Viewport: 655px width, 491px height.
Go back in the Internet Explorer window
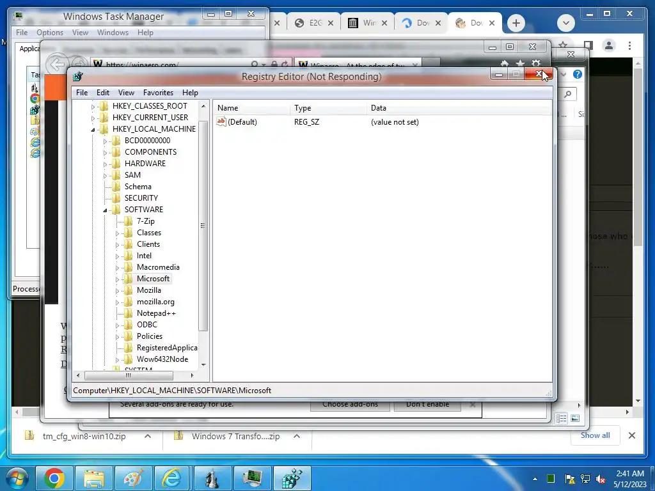pyautogui.click(x=57, y=65)
